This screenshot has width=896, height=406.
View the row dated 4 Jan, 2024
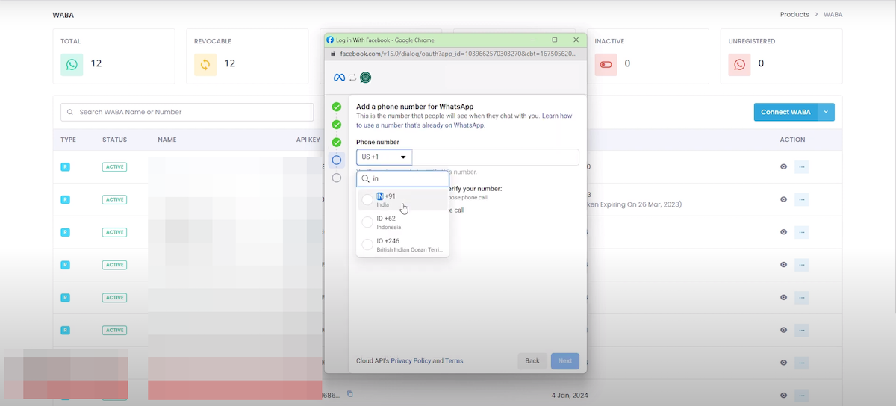pos(783,395)
